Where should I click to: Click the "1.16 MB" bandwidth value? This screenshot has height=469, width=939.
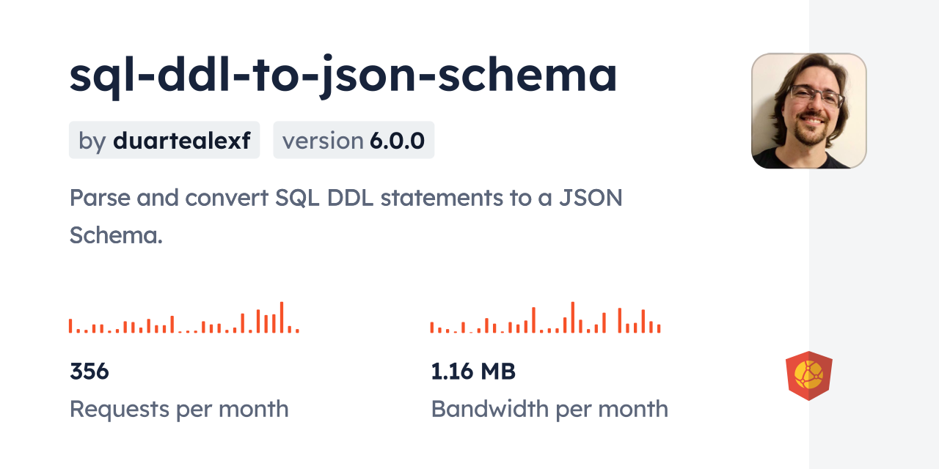point(473,372)
